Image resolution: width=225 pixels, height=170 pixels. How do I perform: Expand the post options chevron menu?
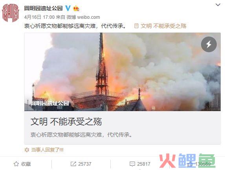(x=218, y=5)
